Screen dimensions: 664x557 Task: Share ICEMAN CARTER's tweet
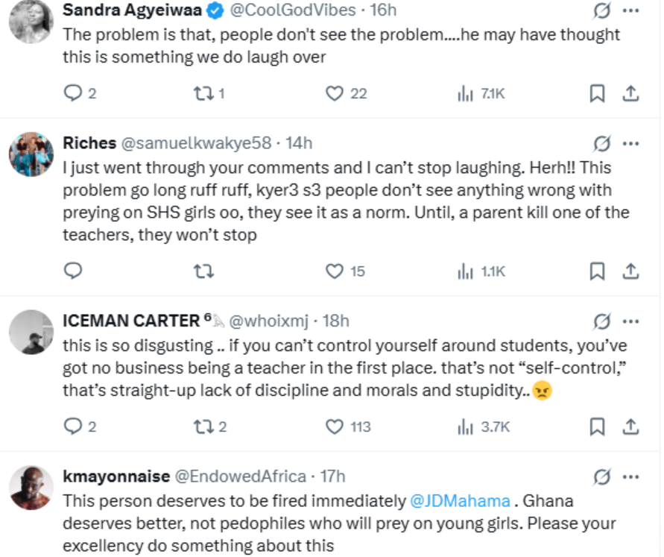point(630,427)
